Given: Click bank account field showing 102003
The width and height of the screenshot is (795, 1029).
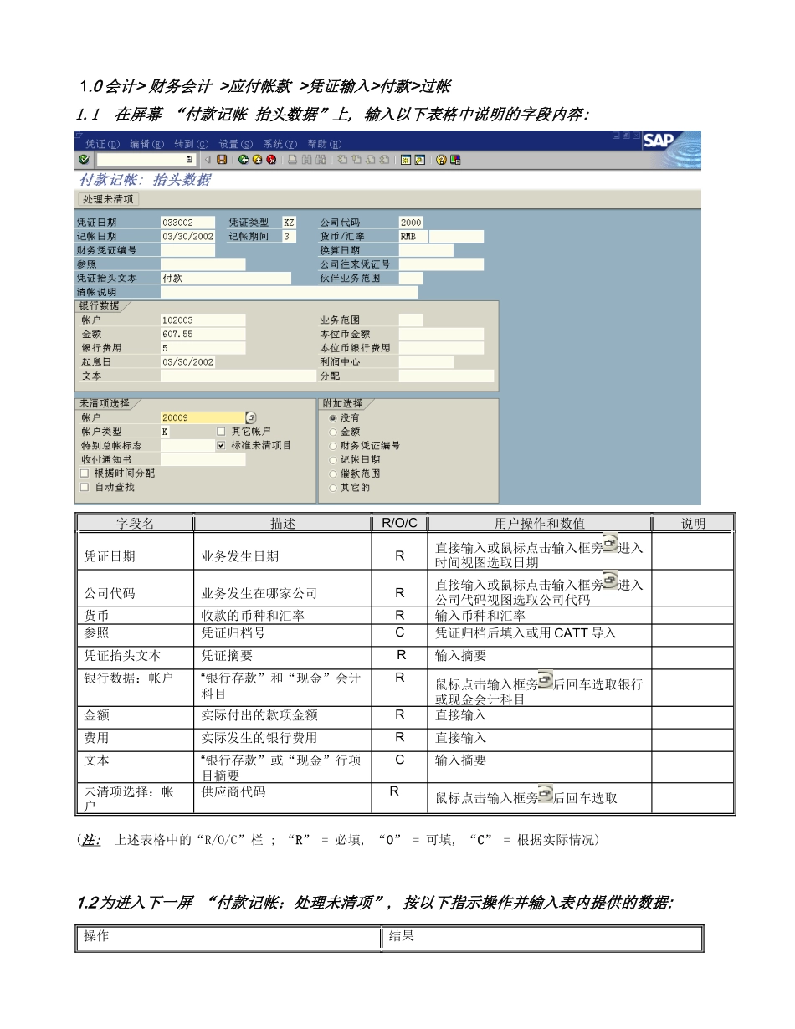Looking at the screenshot, I should point(203,320).
